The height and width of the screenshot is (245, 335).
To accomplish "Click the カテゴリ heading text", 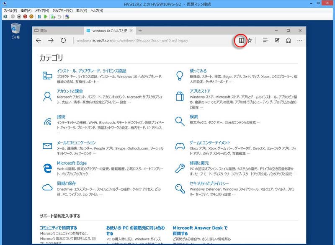I will (51, 58).
